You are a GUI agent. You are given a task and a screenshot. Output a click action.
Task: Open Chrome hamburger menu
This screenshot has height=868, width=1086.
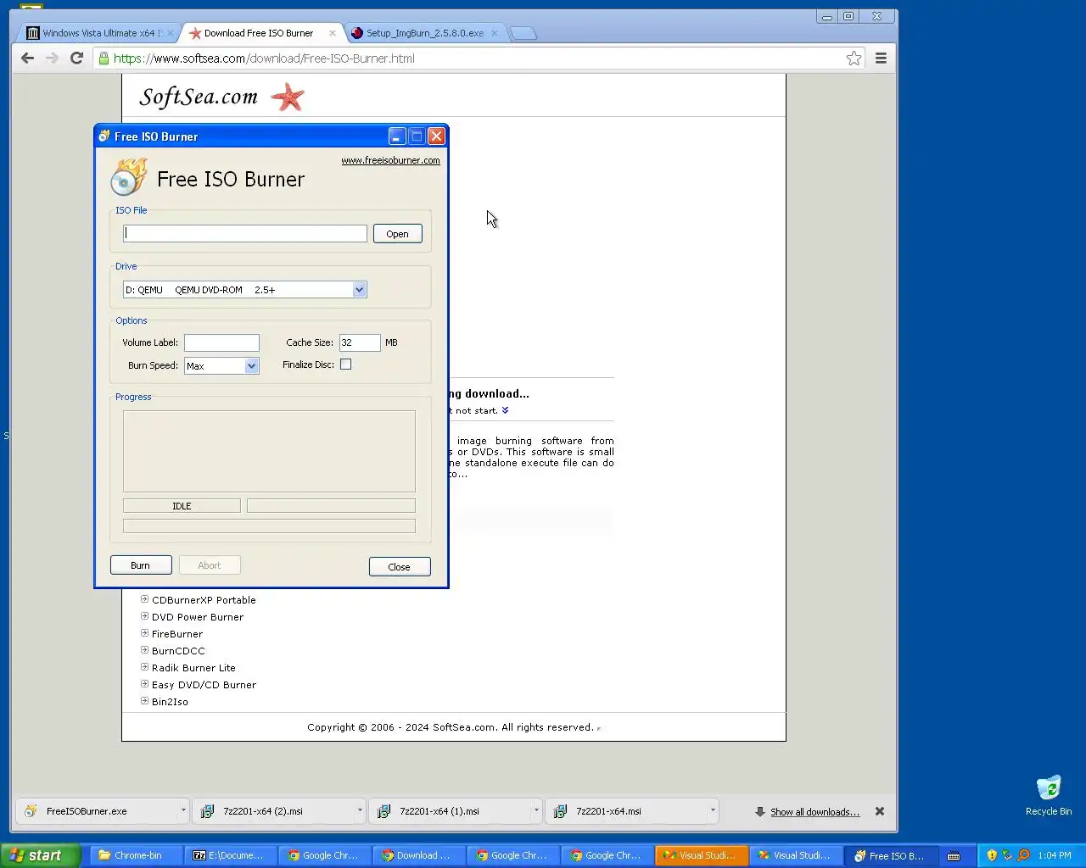coord(881,58)
